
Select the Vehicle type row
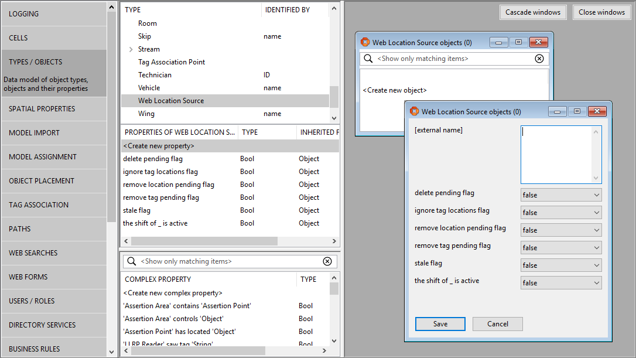(x=225, y=88)
